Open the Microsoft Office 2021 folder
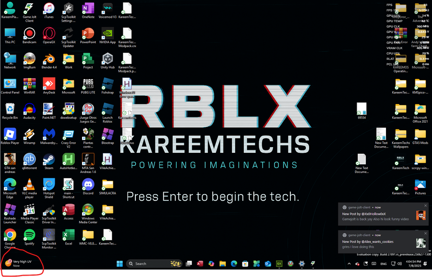 click(x=420, y=113)
